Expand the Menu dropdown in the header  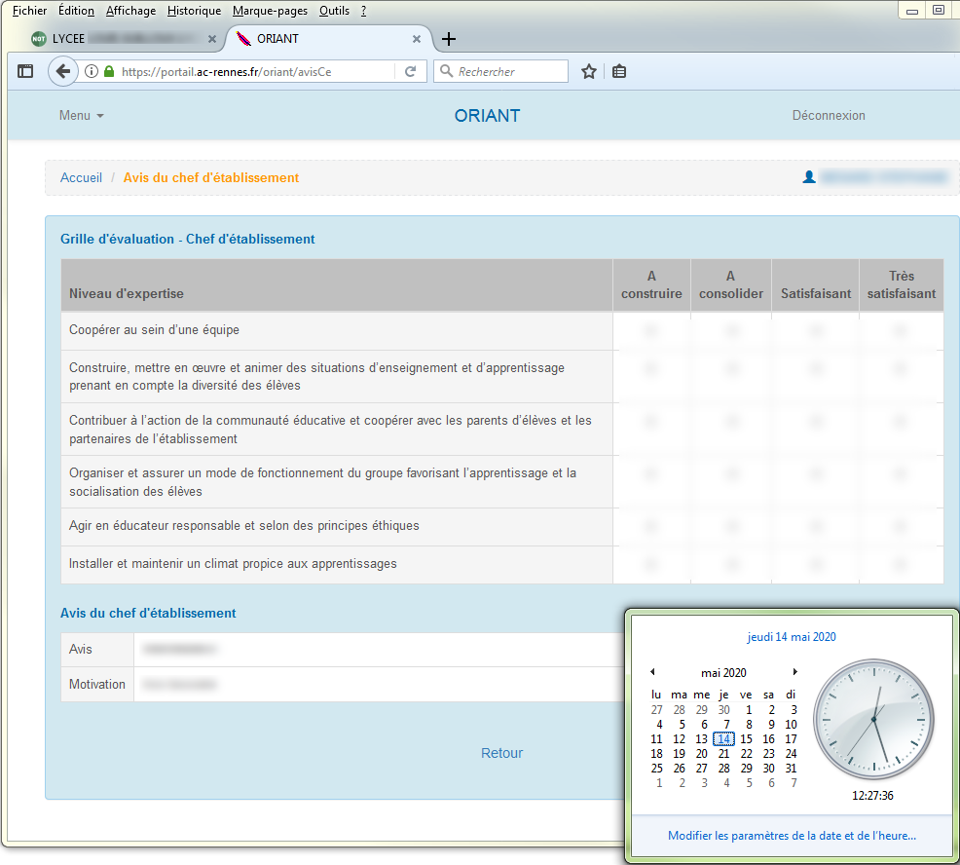(82, 116)
